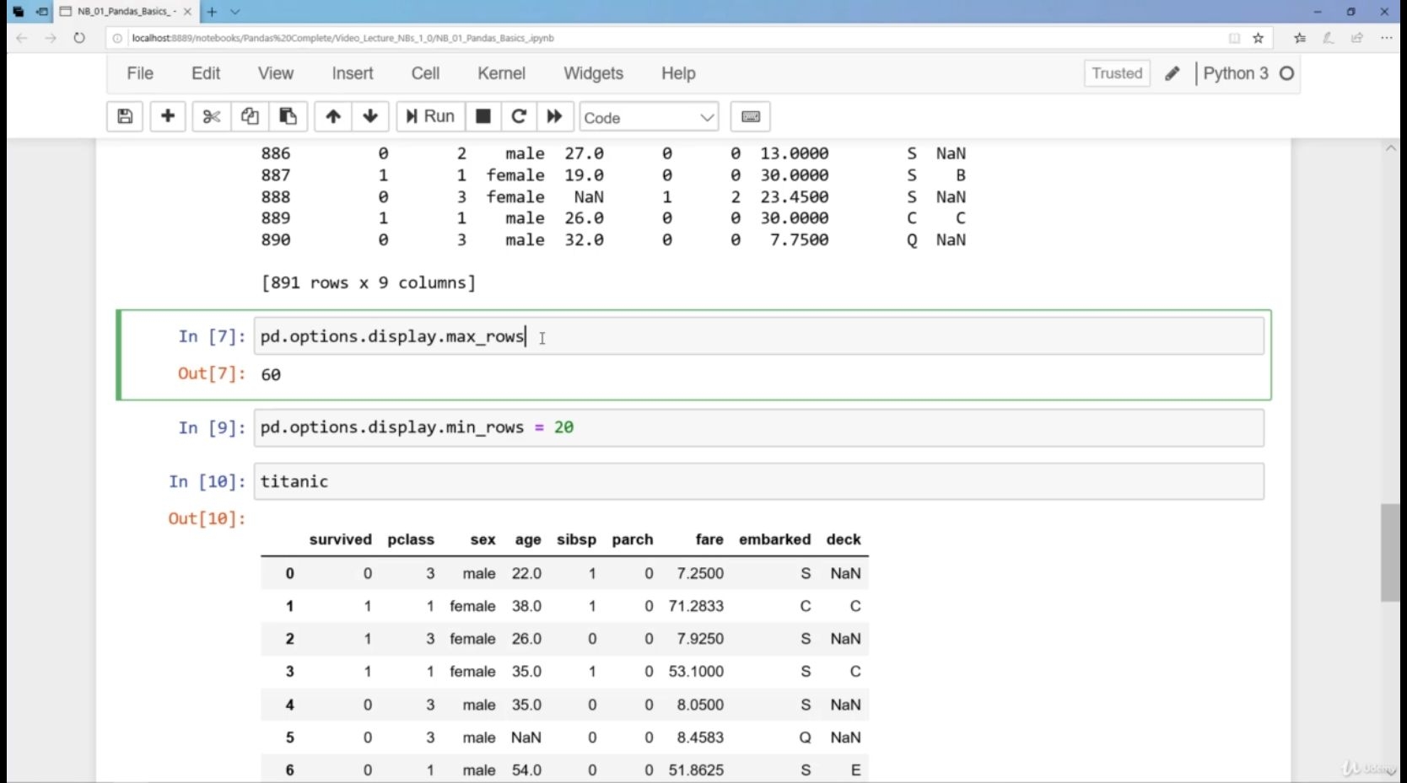Screen dimensions: 1407x783
Task: Click the Trusted notebook button
Action: pos(1117,73)
